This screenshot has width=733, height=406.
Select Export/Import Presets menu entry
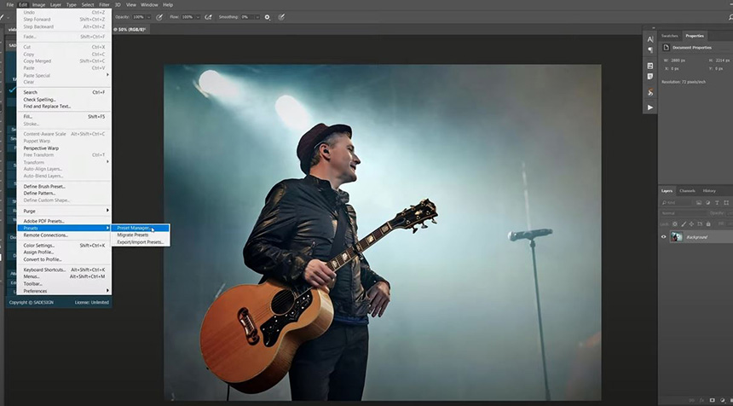(x=140, y=242)
